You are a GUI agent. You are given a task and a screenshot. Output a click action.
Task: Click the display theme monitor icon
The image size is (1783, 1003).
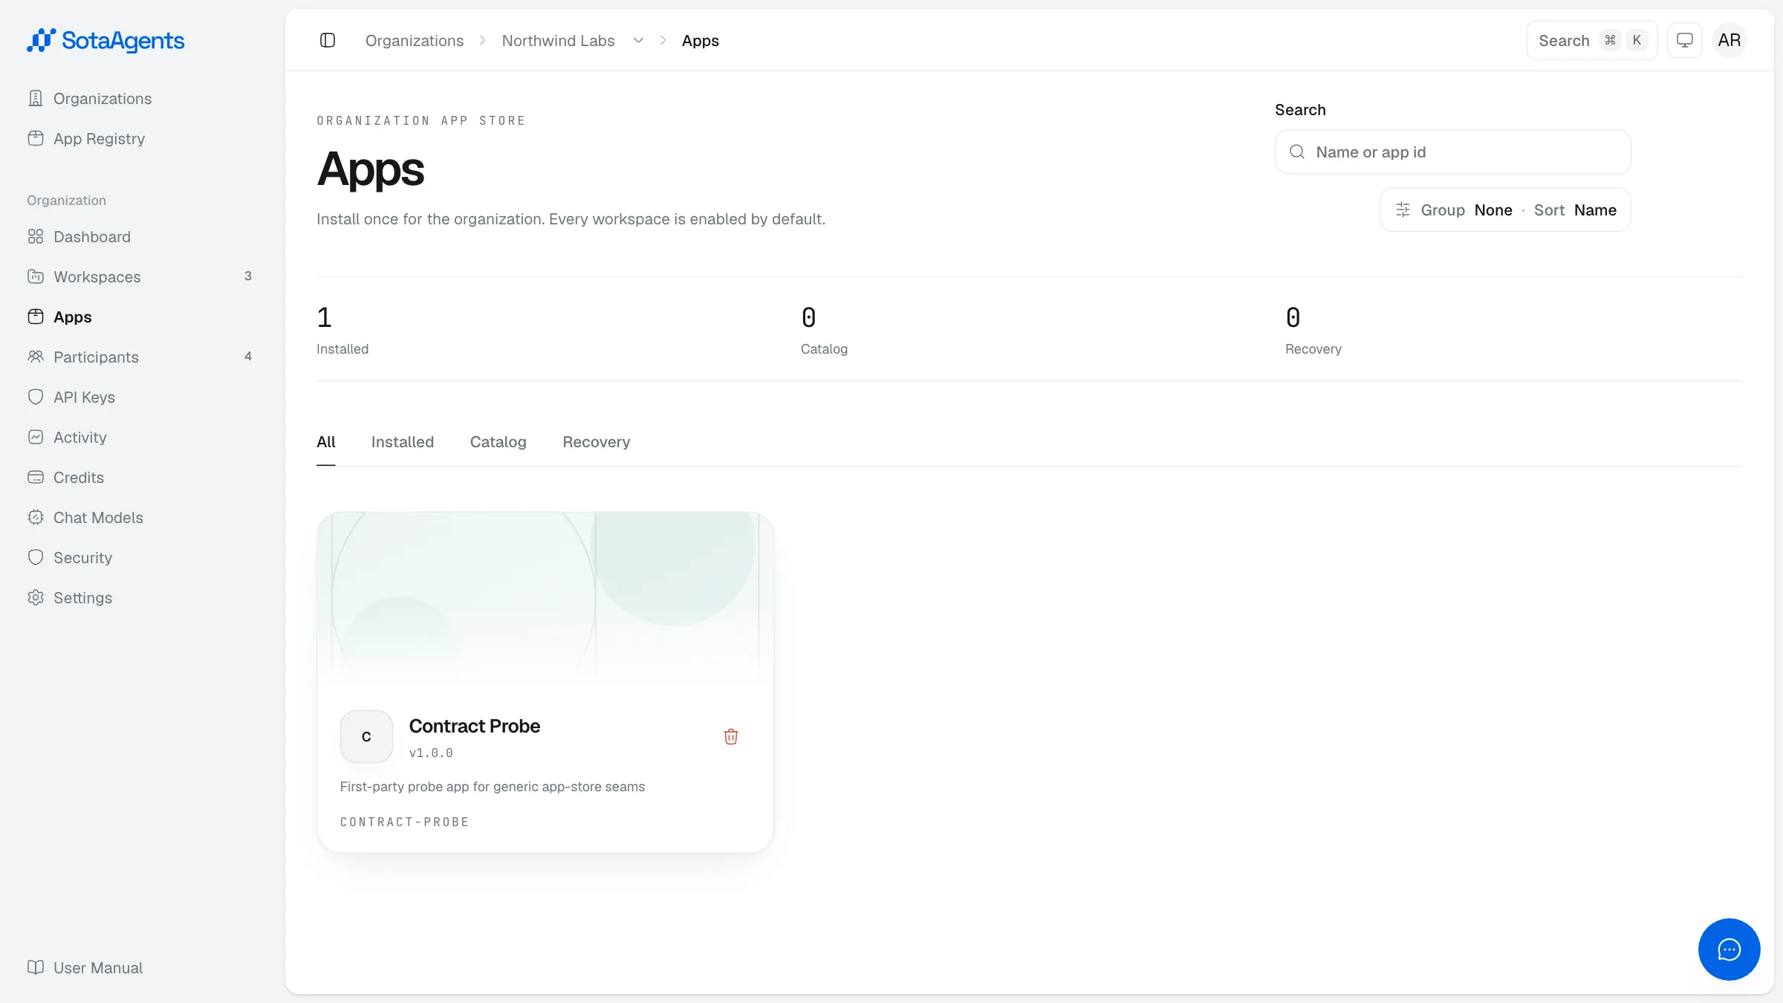[x=1685, y=40]
